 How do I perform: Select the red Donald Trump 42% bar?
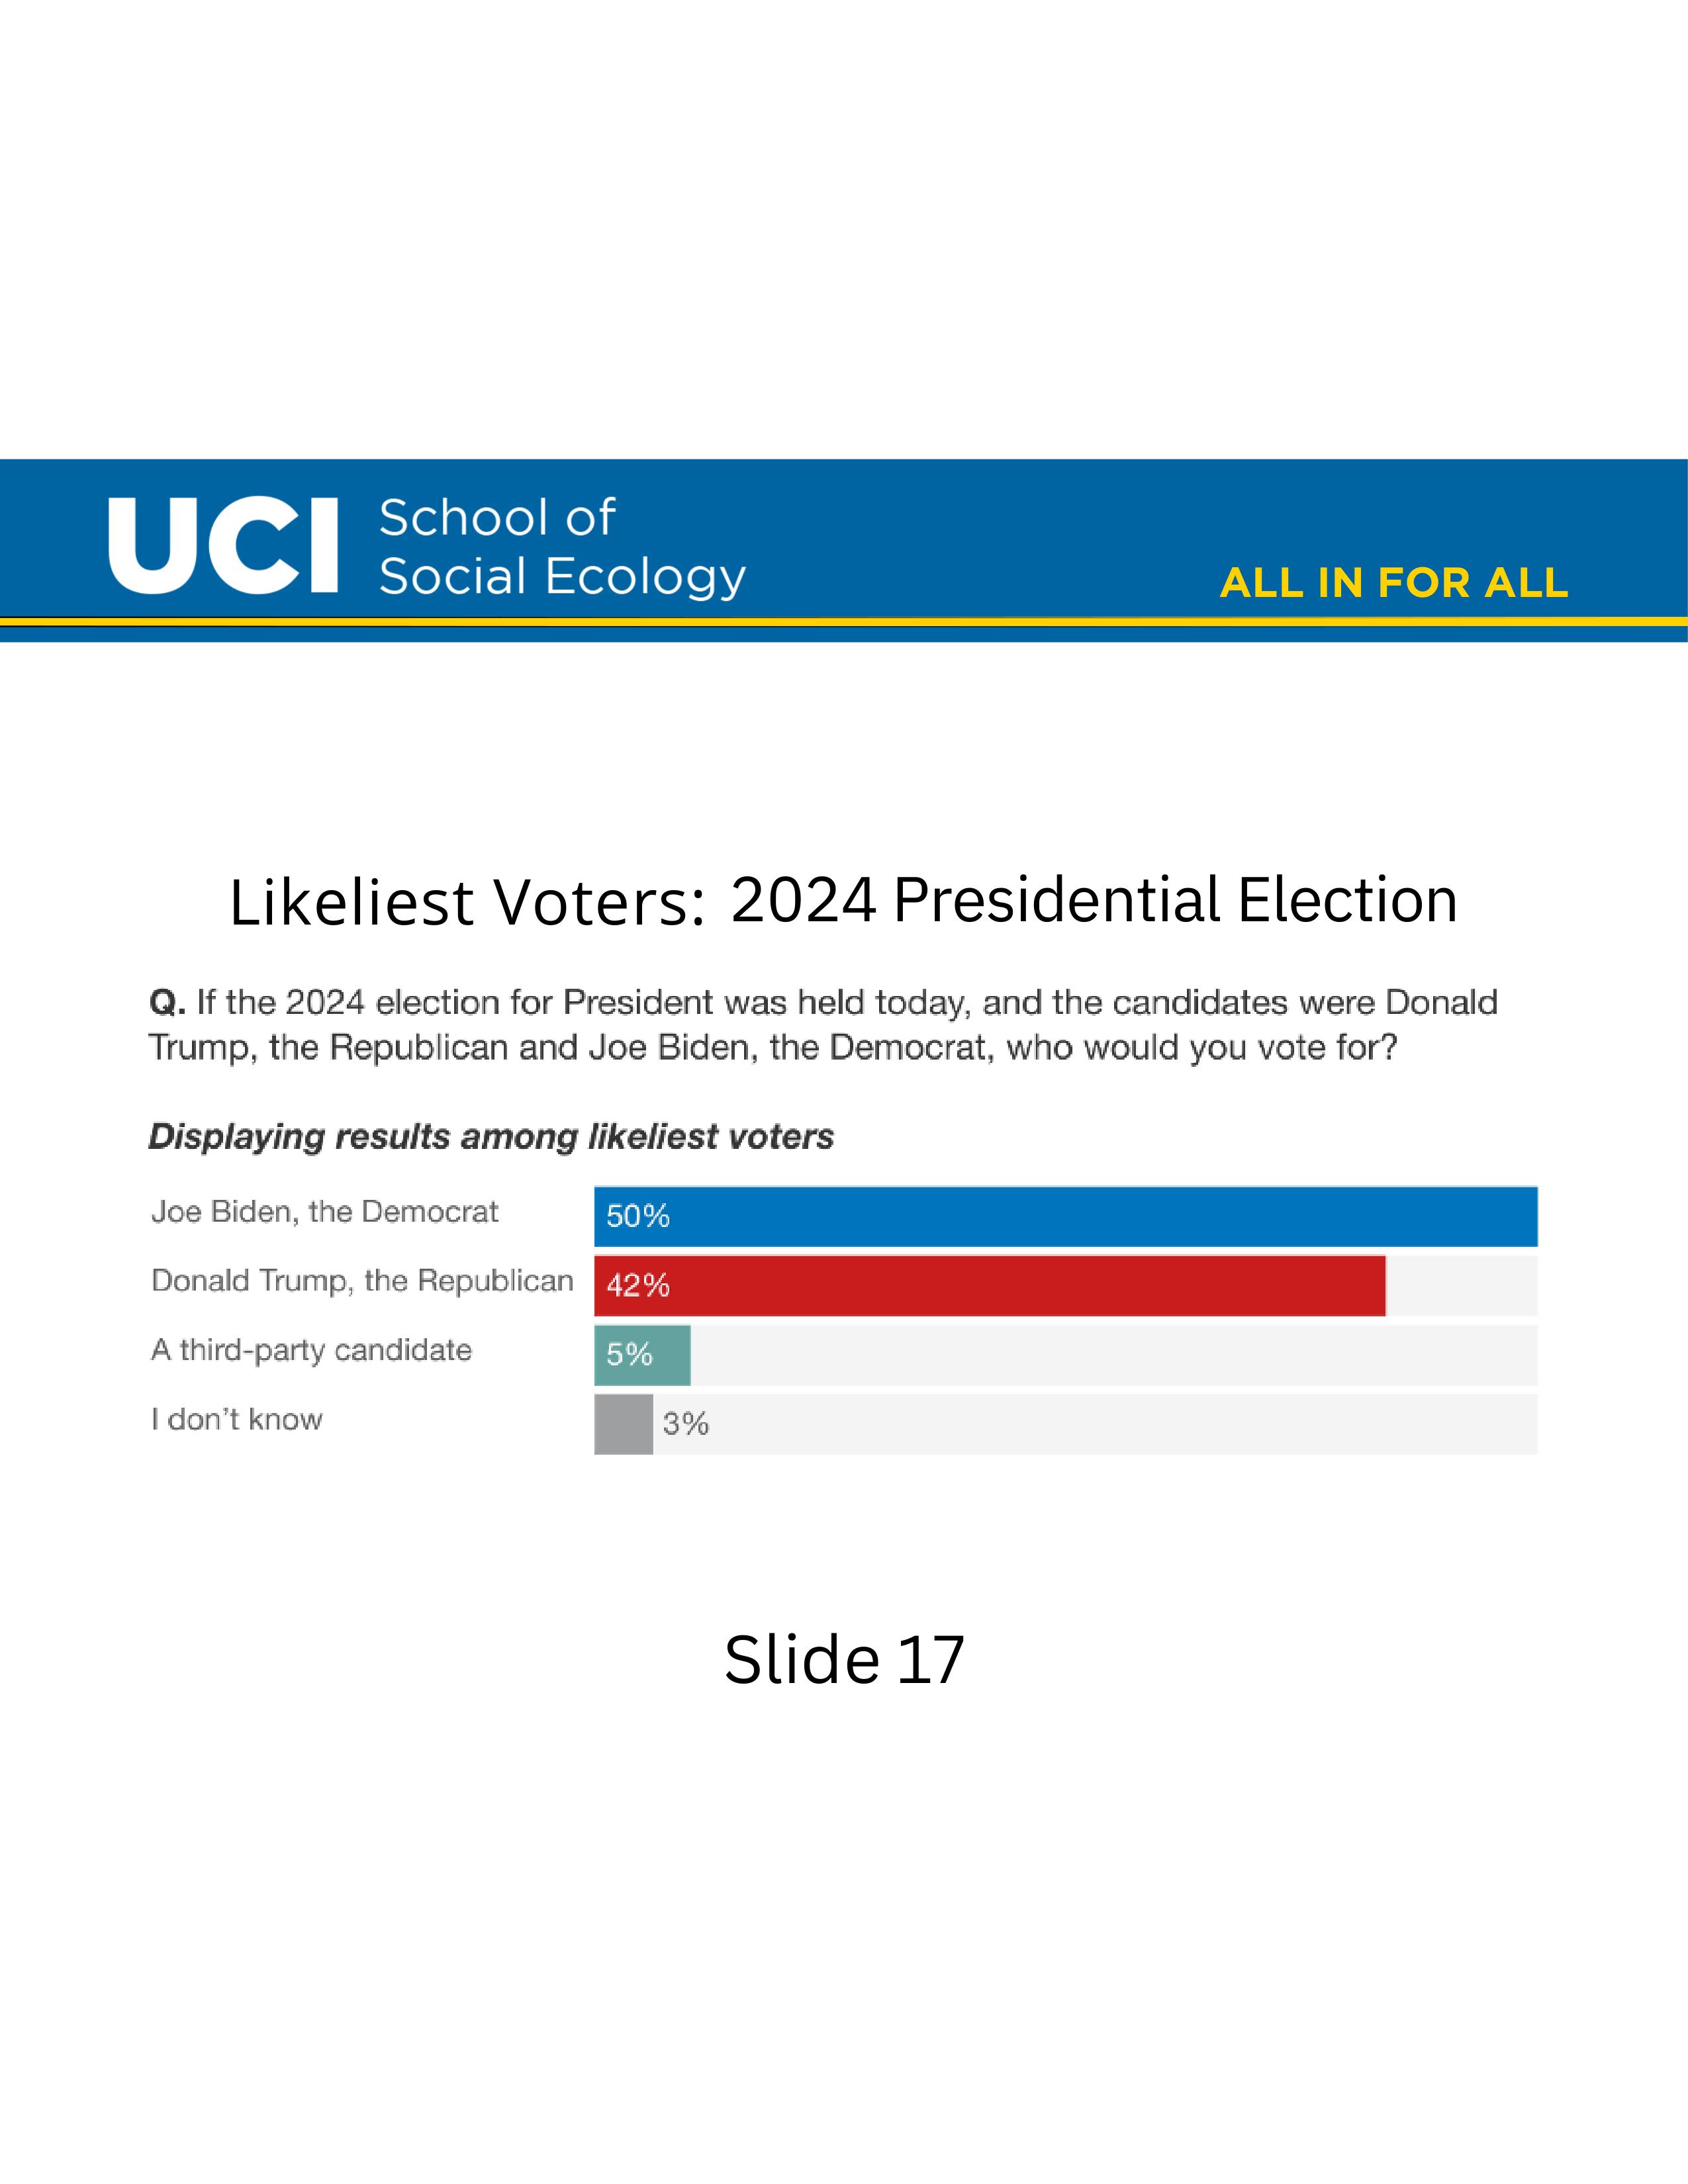990,1285
